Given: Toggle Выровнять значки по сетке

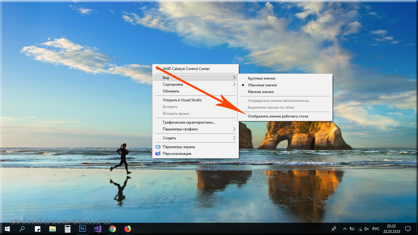Looking at the screenshot, I should pos(285,107).
